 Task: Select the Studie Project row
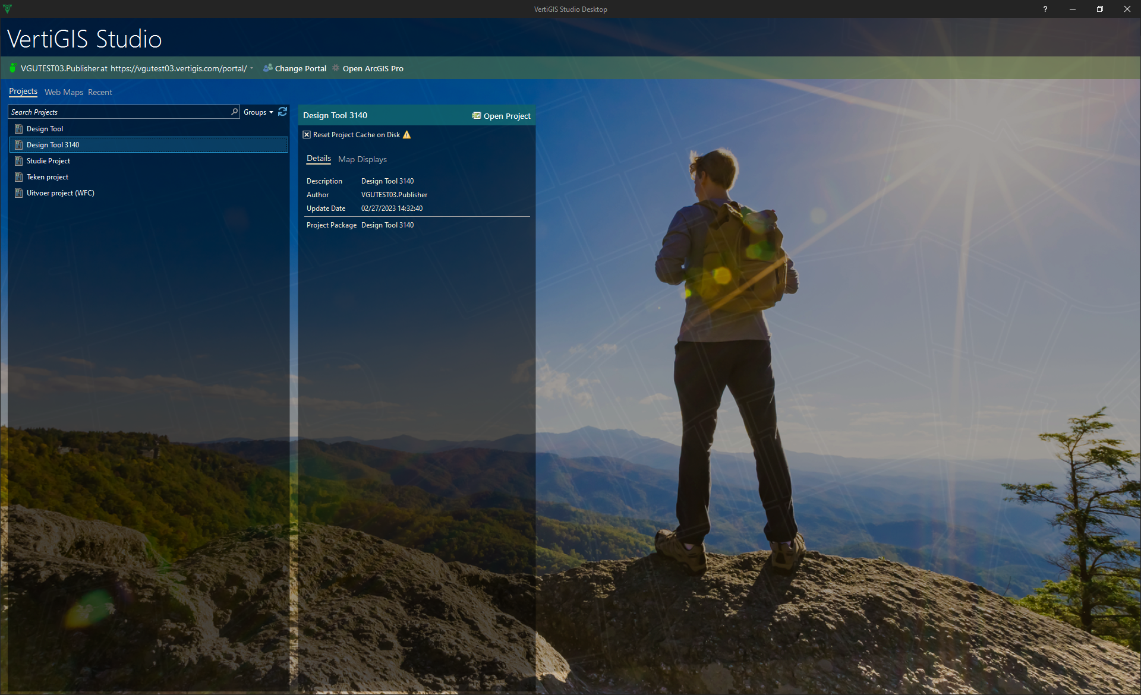tap(149, 161)
